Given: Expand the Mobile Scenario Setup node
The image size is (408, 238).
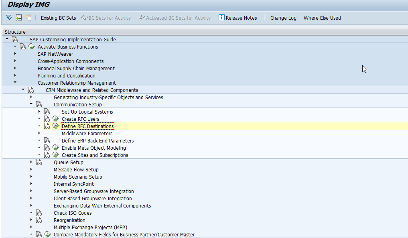Looking at the screenshot, I should point(31,176).
